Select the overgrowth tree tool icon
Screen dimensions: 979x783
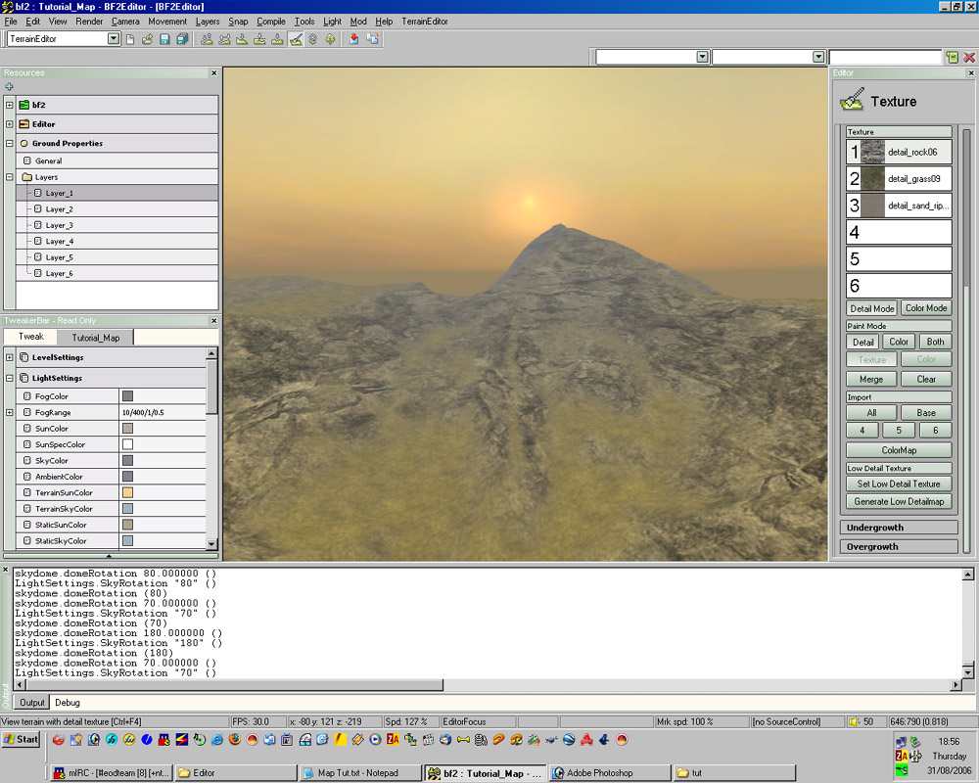click(x=330, y=39)
